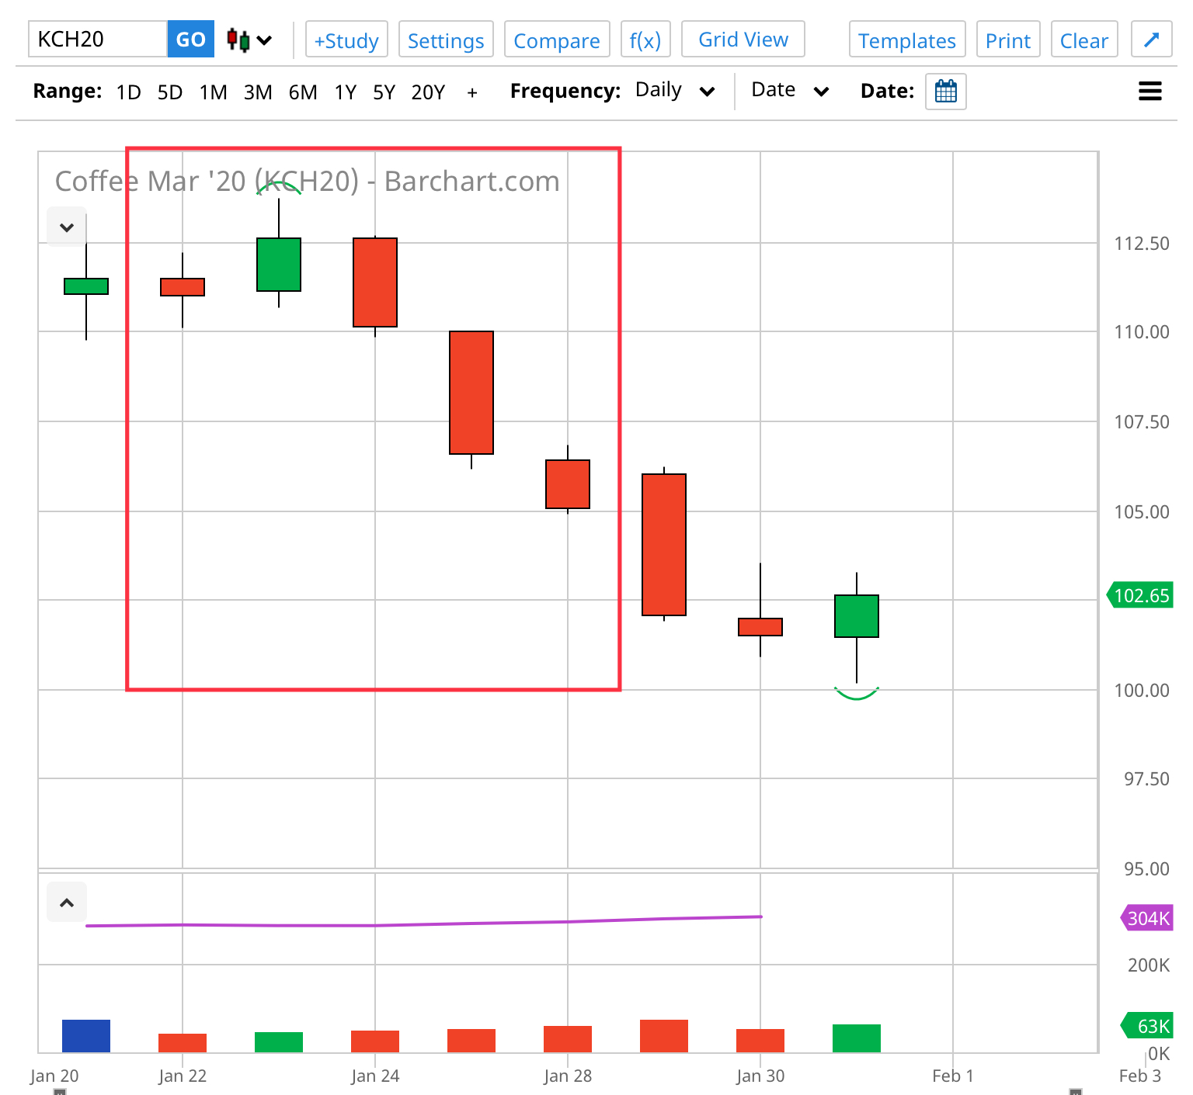Screen dimensions: 1193x1095
Task: Open the Frequency Daily dropdown
Action: 674,91
